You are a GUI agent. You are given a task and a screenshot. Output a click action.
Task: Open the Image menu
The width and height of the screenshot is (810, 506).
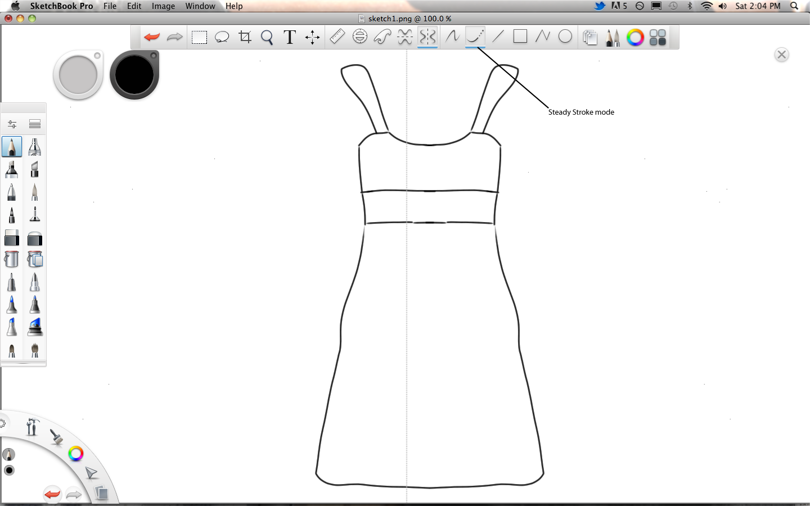tap(163, 6)
